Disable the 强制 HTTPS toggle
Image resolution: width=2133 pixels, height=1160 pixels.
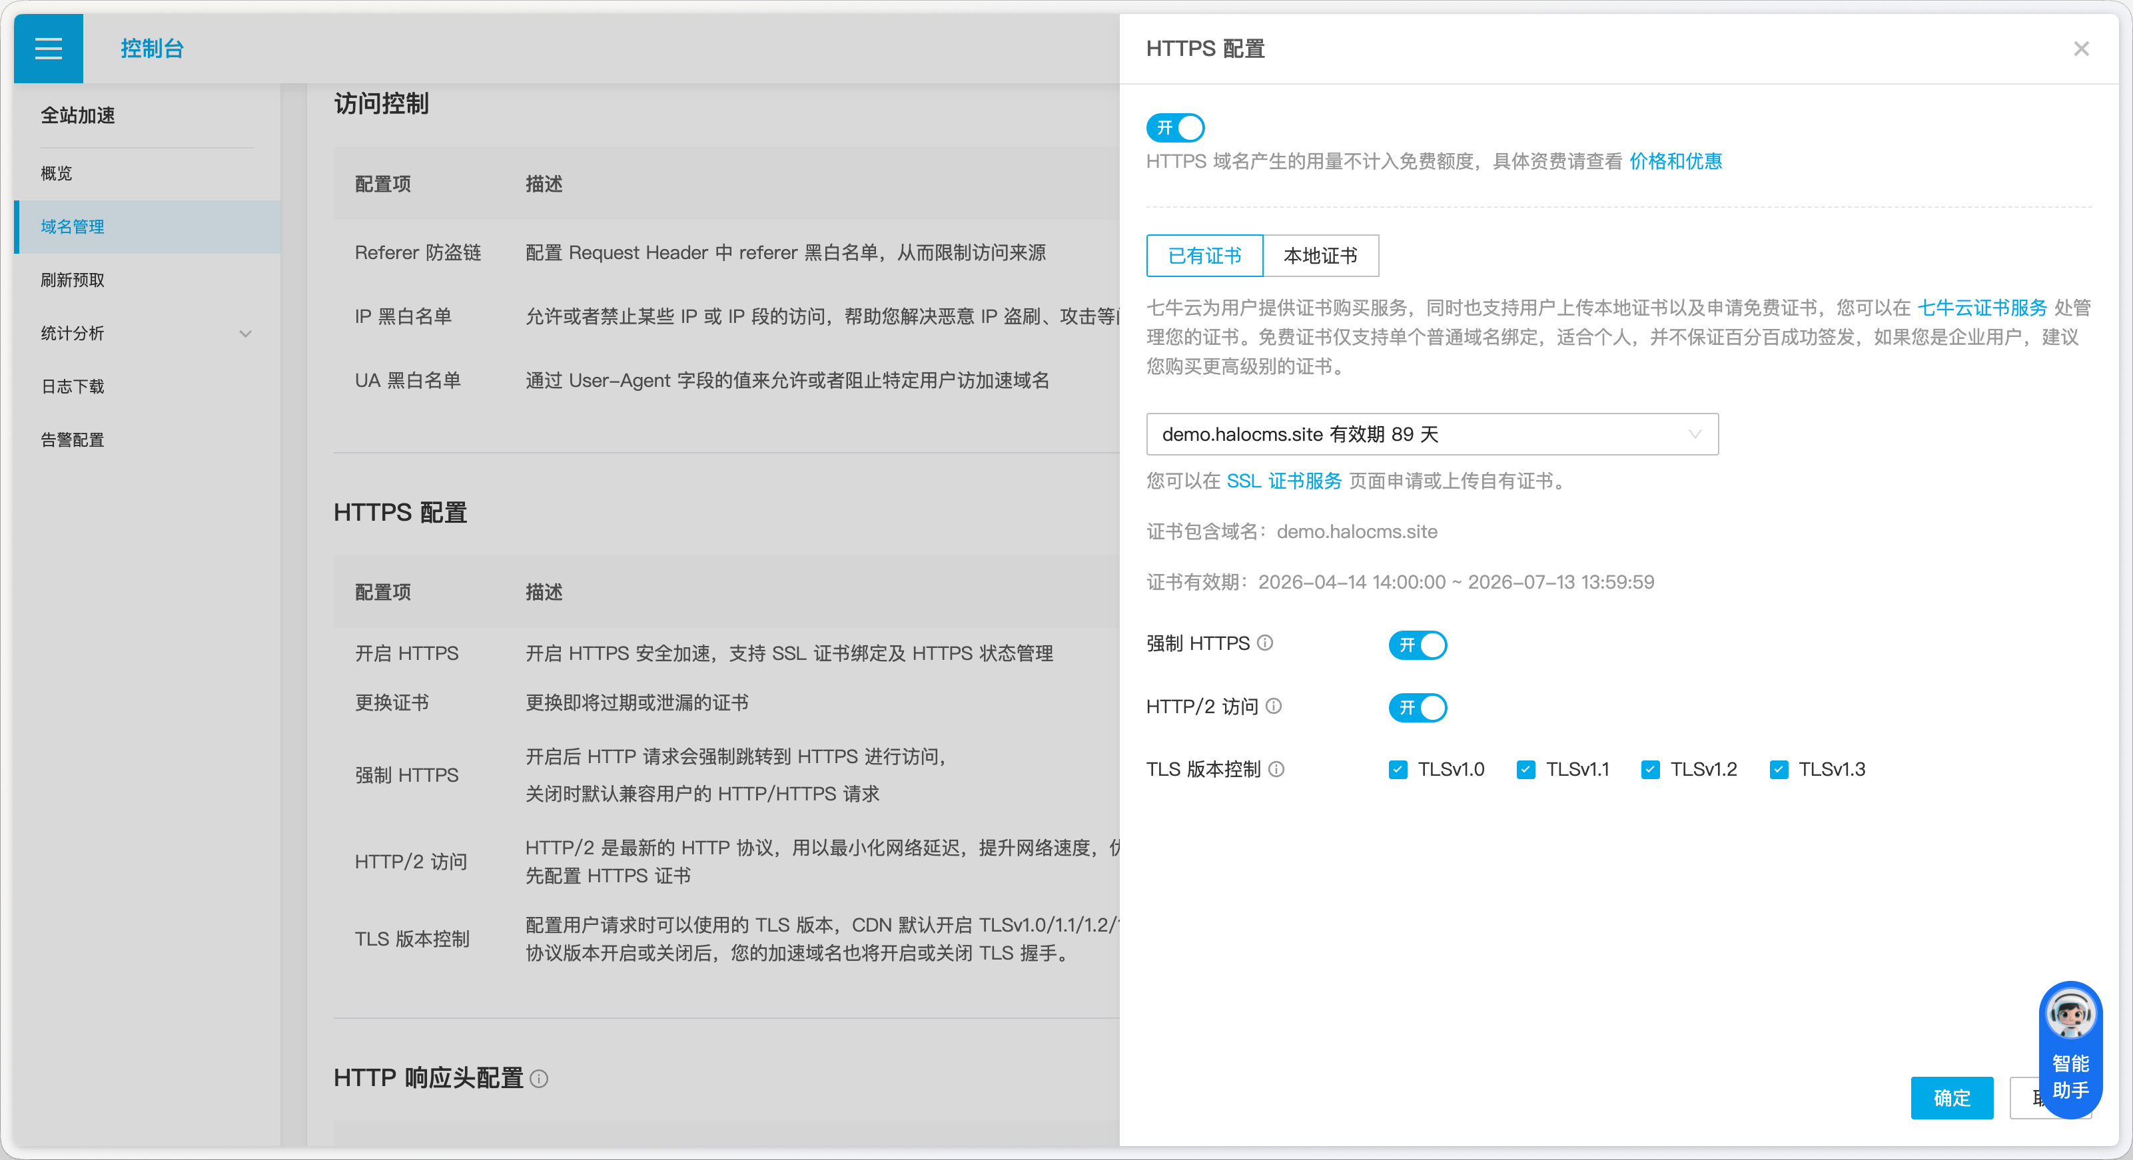(1418, 645)
